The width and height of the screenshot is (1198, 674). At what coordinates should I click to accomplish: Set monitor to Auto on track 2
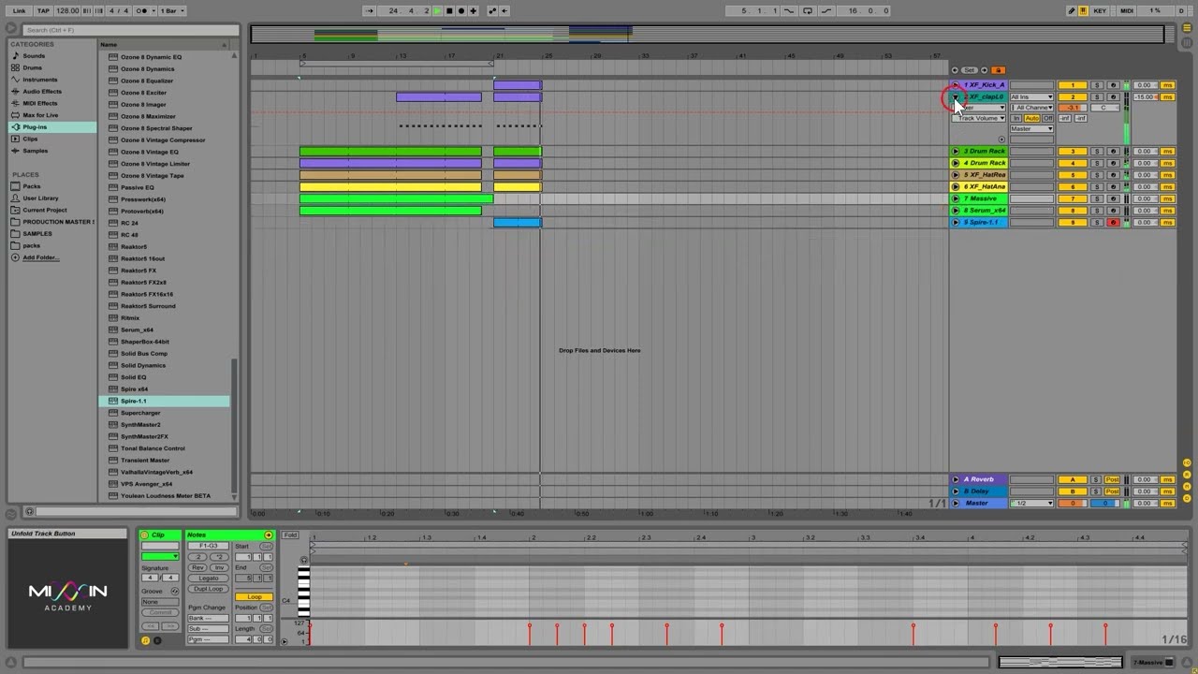tap(1031, 118)
